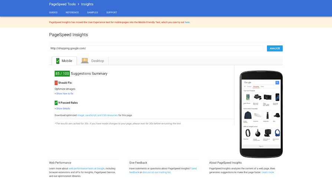Click the red Should Fix exclamation icon
Screen dimensions: 332x190
click(x=56, y=83)
